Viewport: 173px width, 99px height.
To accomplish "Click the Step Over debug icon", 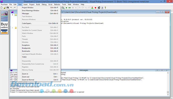I will 83,8.
